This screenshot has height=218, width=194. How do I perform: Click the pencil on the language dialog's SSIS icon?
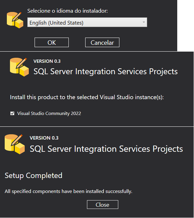[17, 17]
